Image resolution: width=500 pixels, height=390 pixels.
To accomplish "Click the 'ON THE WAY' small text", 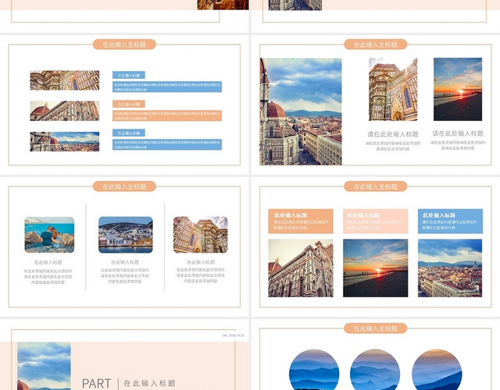I will [x=233, y=335].
